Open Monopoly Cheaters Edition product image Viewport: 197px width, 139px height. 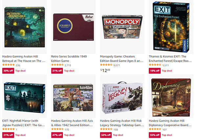coord(122,27)
